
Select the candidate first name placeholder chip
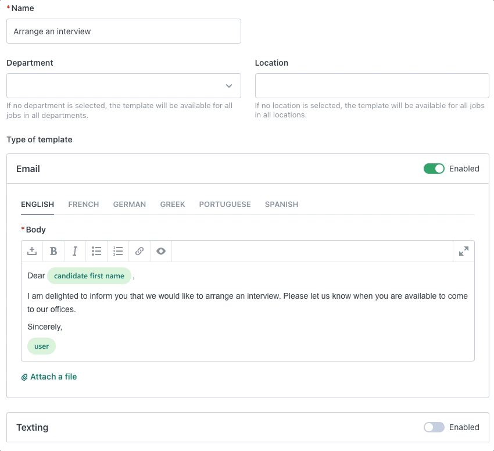tap(89, 276)
